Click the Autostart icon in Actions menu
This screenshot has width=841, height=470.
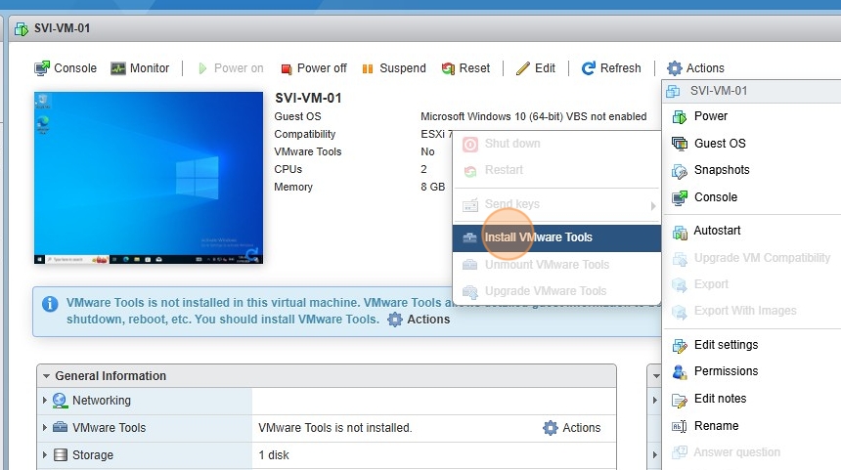680,232
